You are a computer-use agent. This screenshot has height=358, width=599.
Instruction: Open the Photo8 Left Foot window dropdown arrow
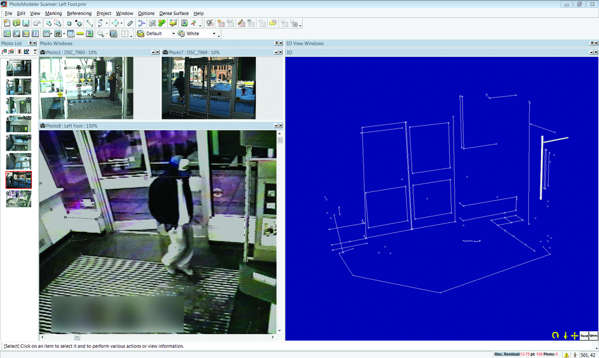(x=276, y=126)
